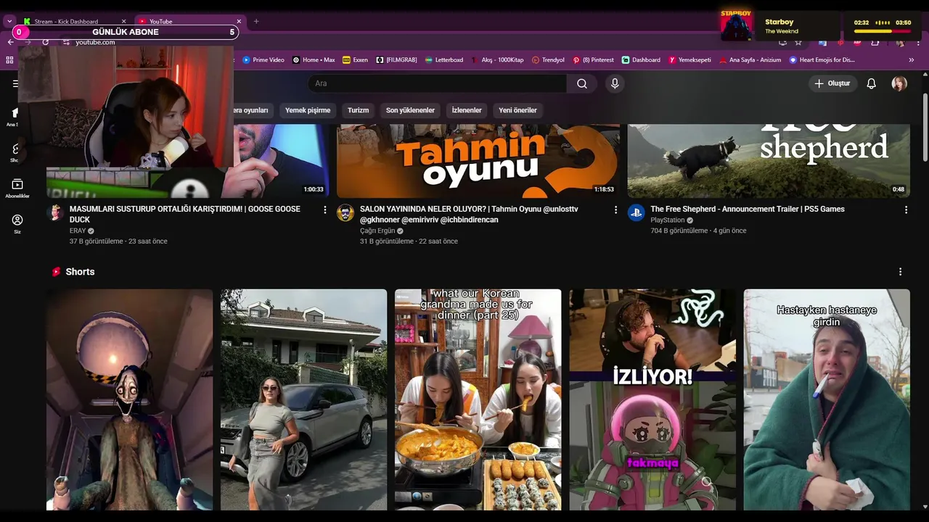Expand the tab search dropdown chevron

click(9, 21)
